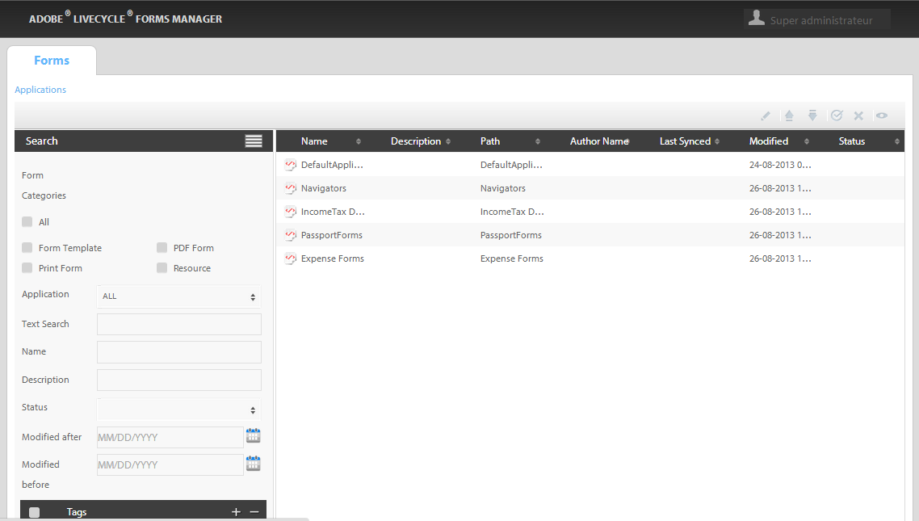
Task: Sort by the Last Synced column arrows
Action: pos(717,141)
